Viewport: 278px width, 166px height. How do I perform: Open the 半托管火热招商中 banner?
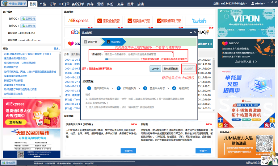(x=246, y=83)
